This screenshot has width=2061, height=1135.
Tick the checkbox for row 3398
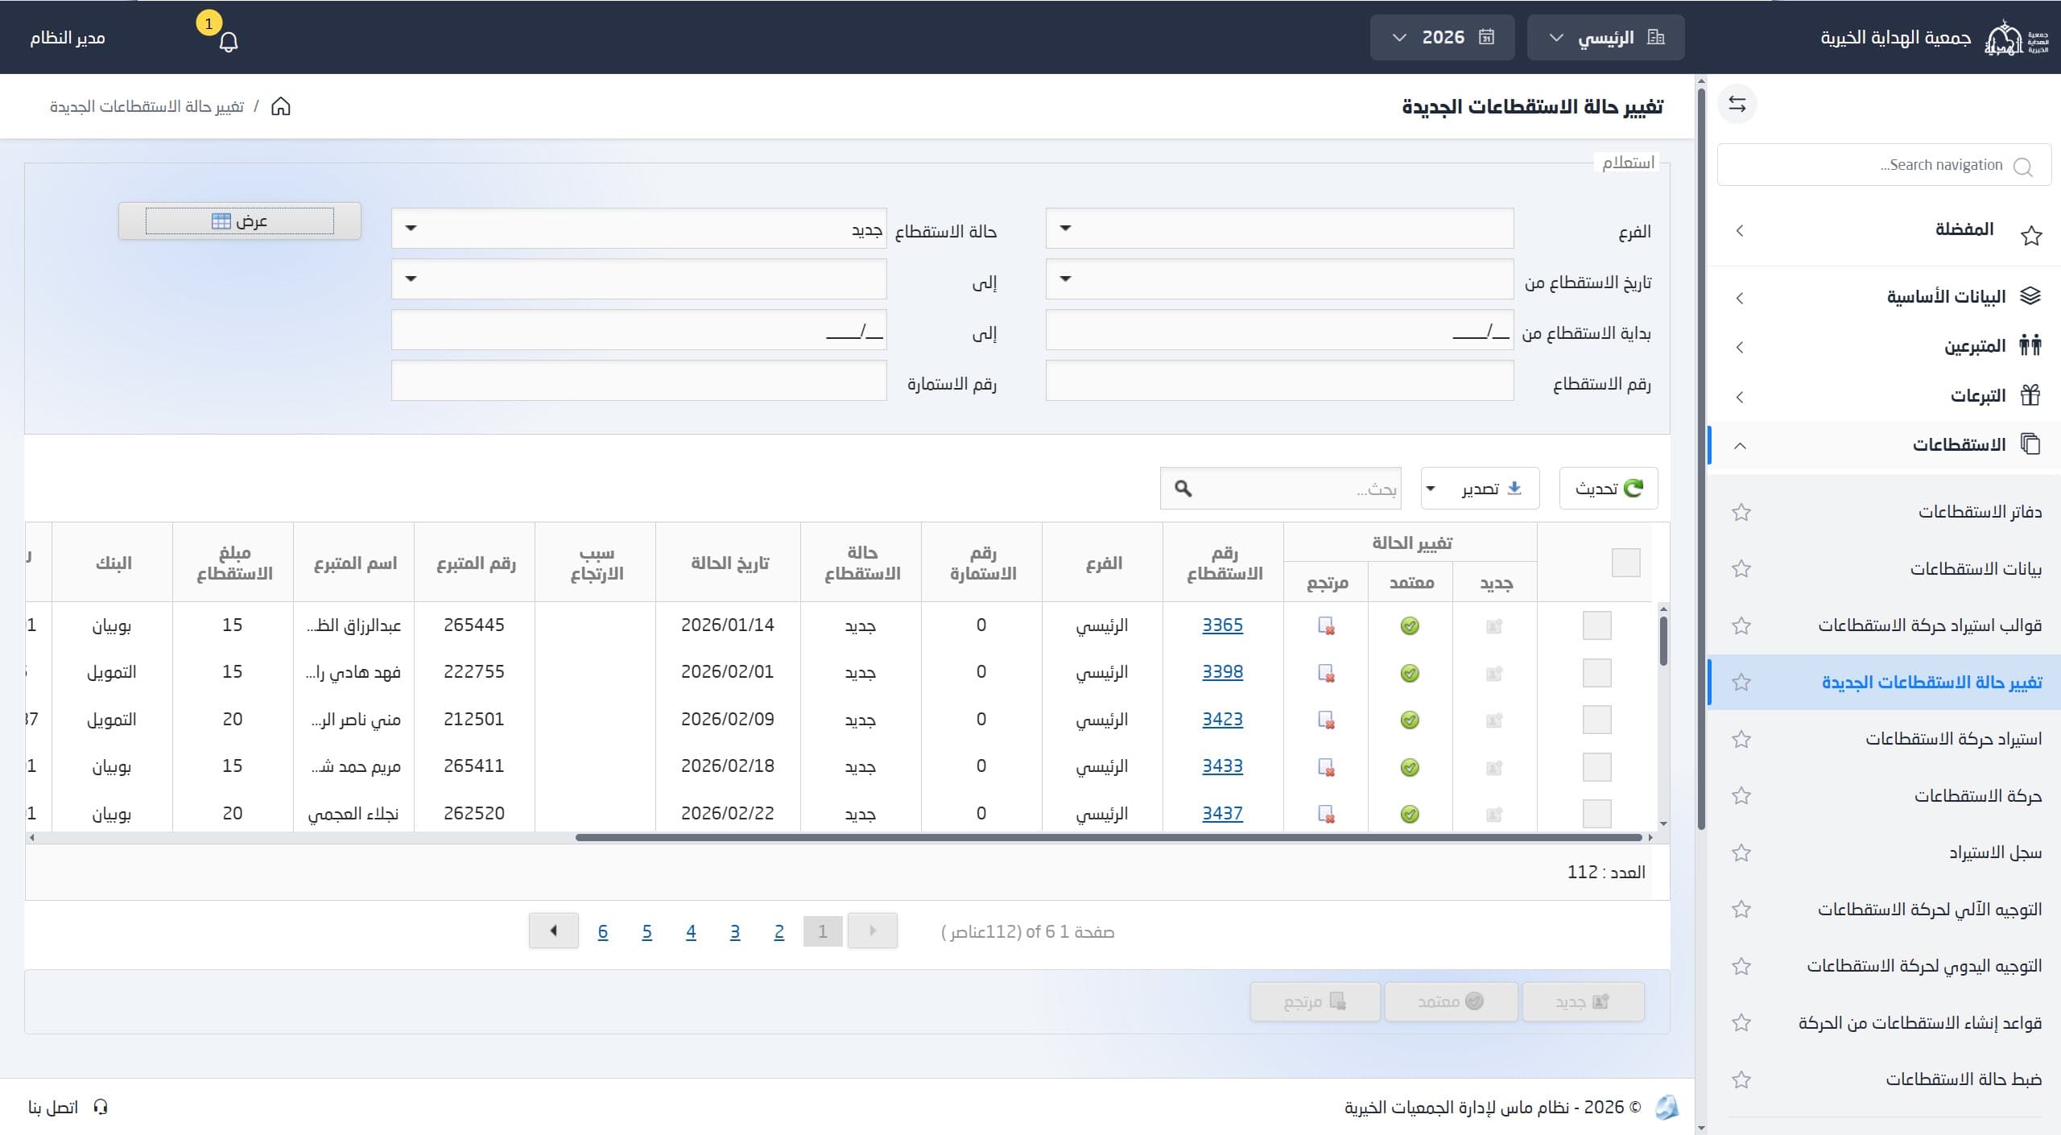pos(1596,673)
